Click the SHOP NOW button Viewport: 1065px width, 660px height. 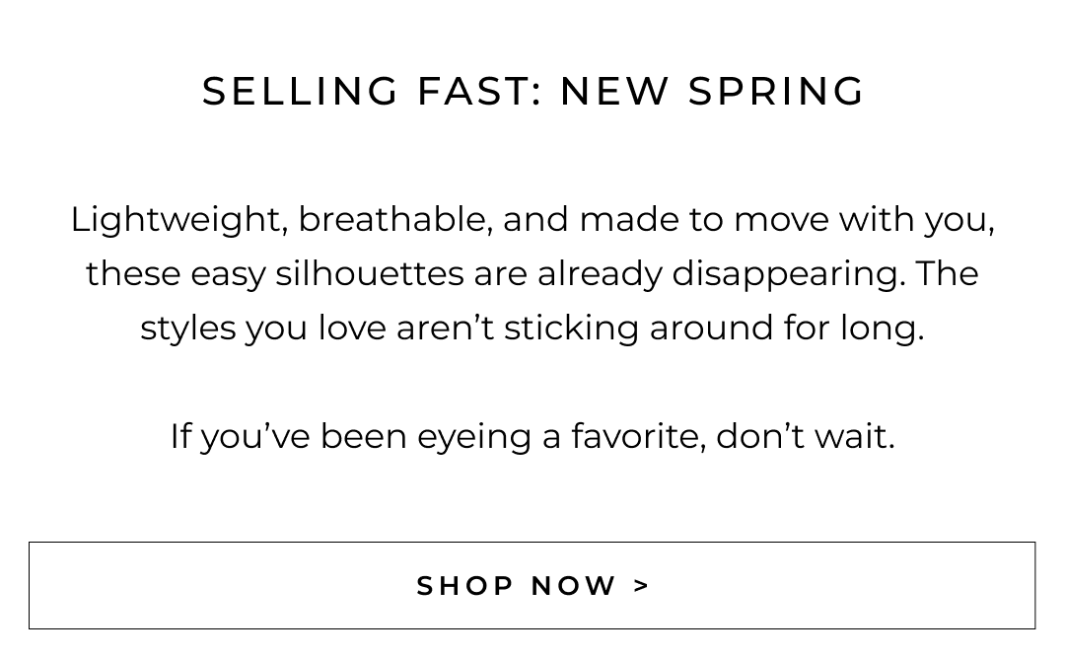click(532, 585)
